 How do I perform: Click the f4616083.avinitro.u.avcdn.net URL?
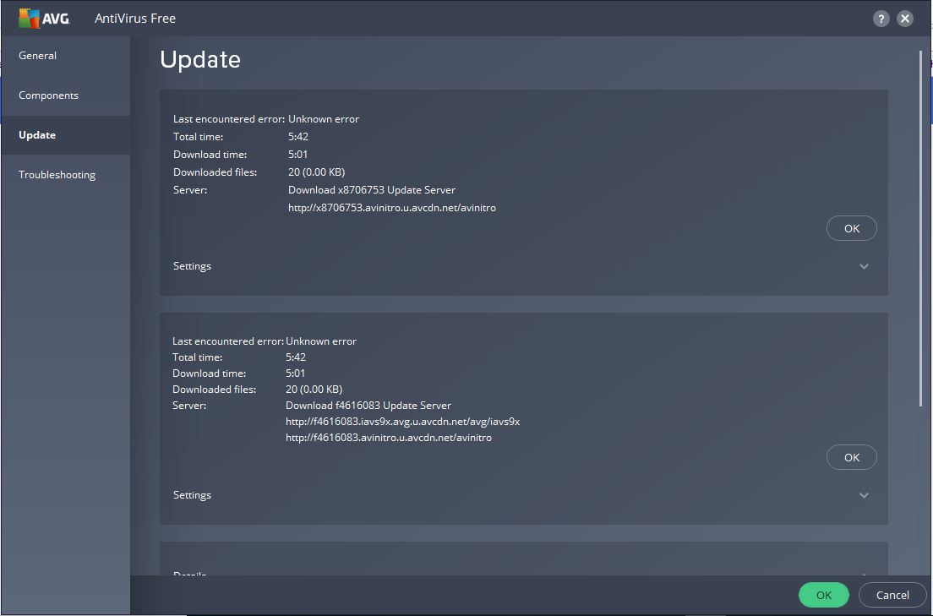coord(389,438)
